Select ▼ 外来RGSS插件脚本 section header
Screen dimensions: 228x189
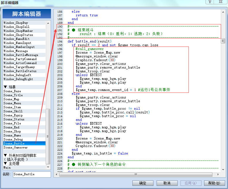click(24, 155)
